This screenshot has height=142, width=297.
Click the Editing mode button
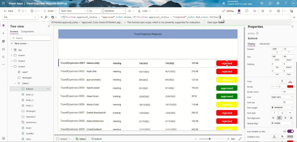click(228, 11)
